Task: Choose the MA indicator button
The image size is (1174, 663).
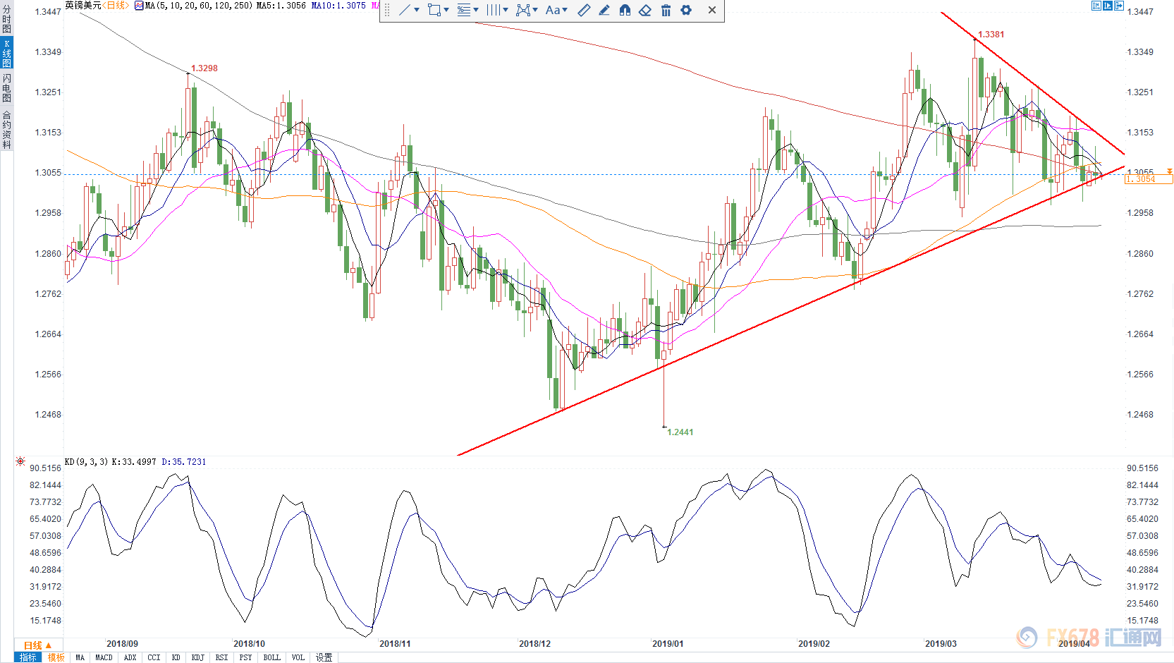Action: 80,657
